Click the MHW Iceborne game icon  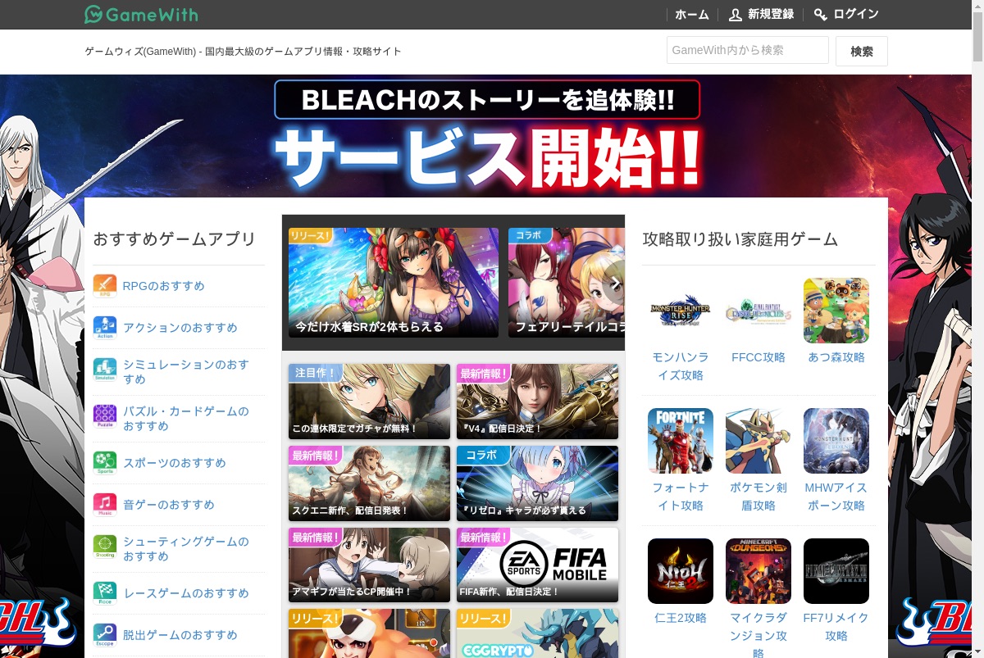click(836, 441)
